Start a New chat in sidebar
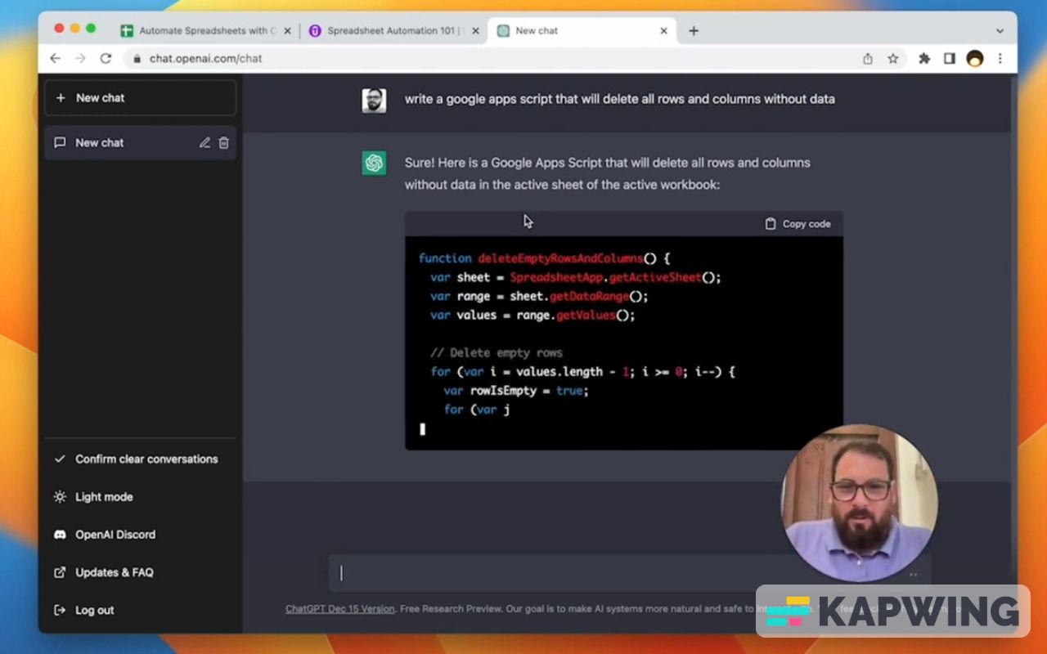 (140, 97)
